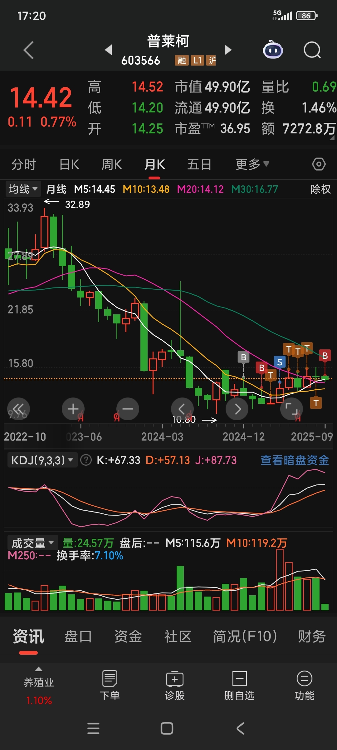Tap Android home button
The width and height of the screenshot is (337, 750).
click(x=167, y=728)
